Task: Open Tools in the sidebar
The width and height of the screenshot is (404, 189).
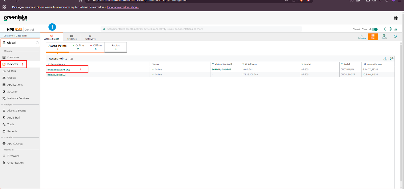Action: point(11,124)
